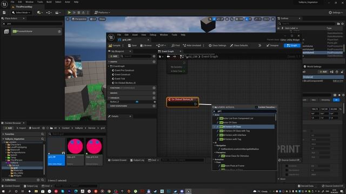Screen dimensions: 346x194
Task: Select the selected All Actors Of Class action
Action: pos(244,127)
